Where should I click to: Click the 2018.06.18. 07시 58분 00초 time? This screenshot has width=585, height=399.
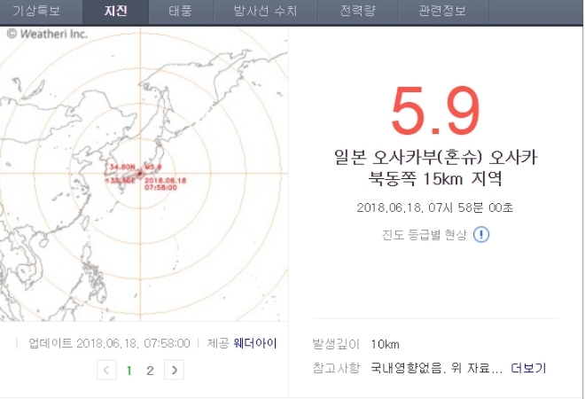point(435,207)
